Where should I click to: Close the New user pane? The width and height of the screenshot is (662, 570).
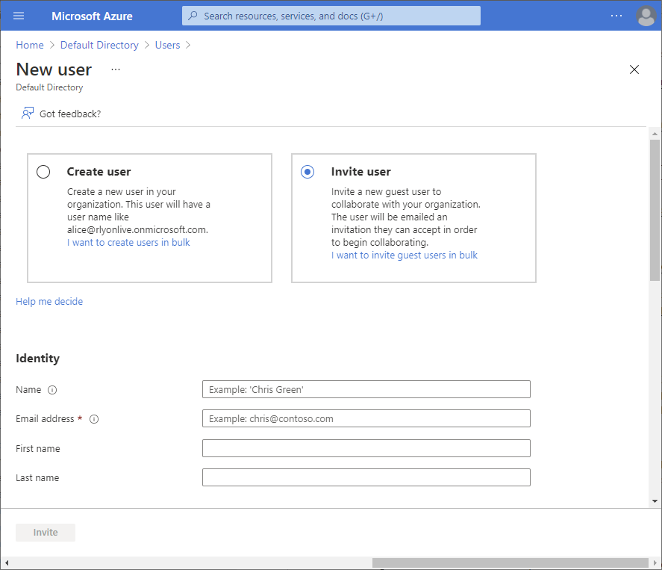(634, 69)
